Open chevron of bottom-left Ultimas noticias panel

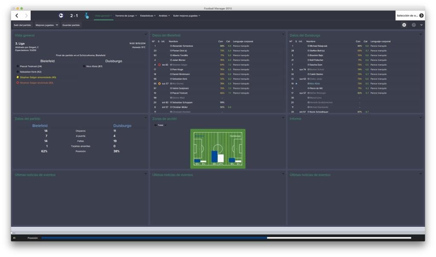coord(146,174)
